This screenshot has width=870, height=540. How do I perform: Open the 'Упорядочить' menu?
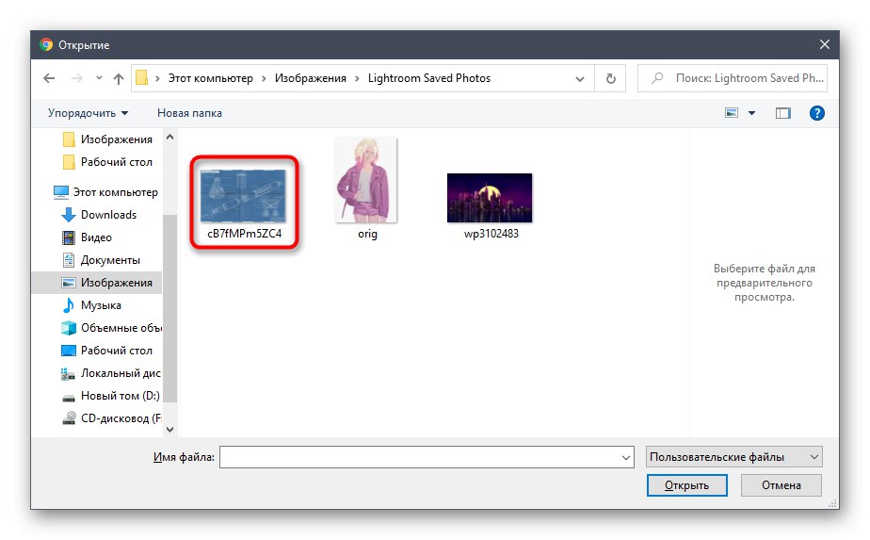point(89,113)
